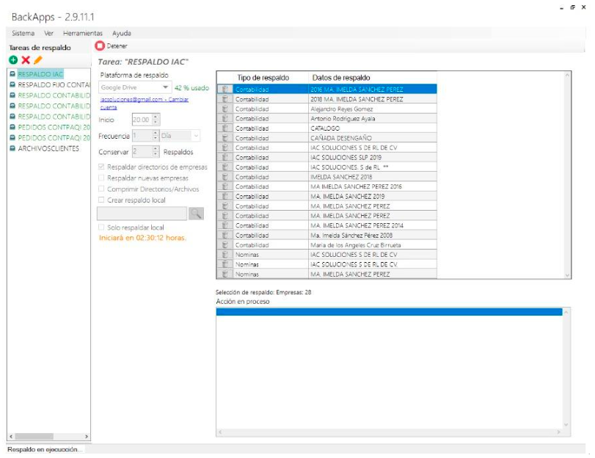Click the database icon in Alejandro Reyes Gomez row
This screenshot has height=458, width=595.
(225, 109)
